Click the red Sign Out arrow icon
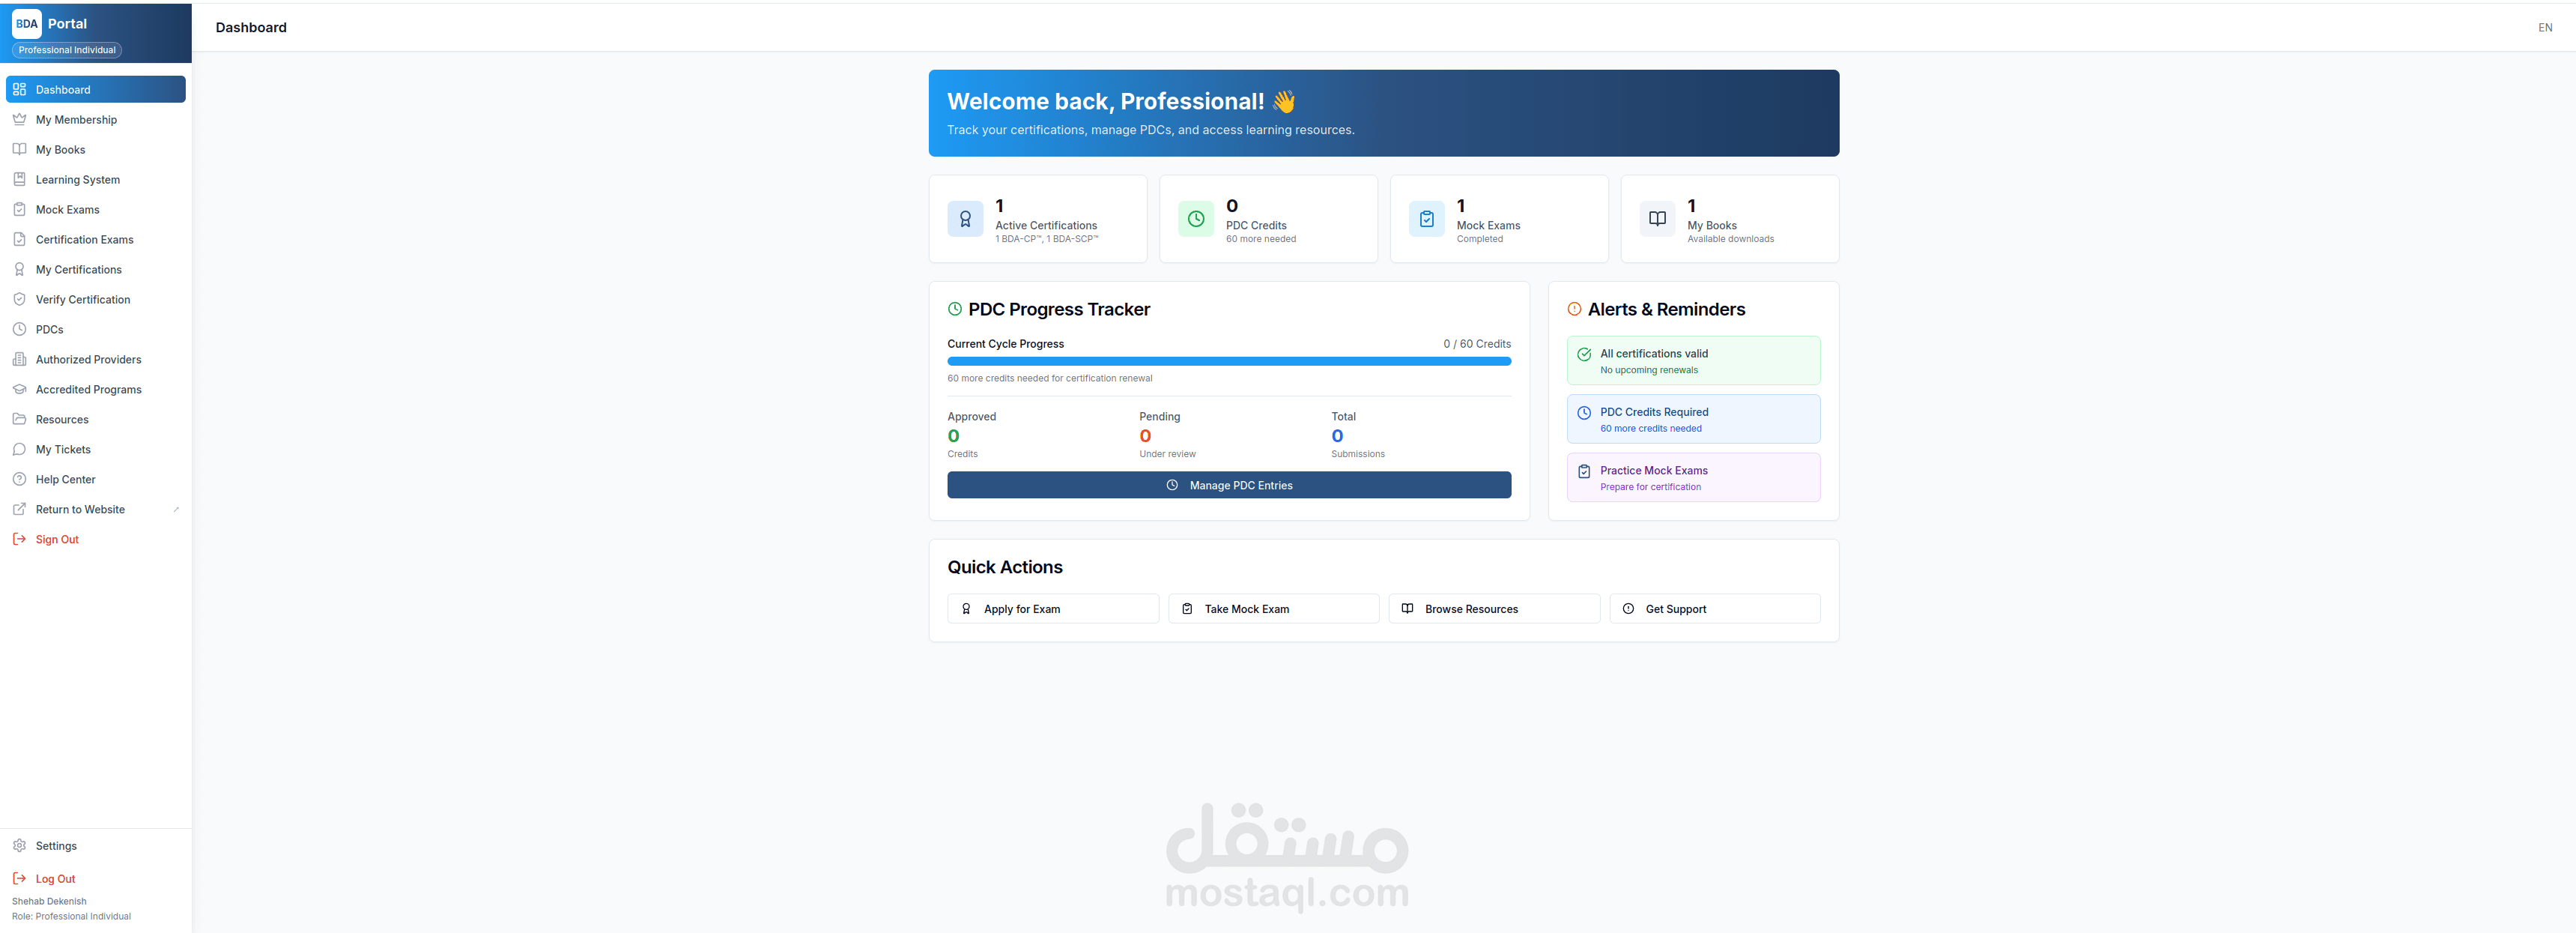Image resolution: width=2576 pixels, height=933 pixels. tap(19, 539)
